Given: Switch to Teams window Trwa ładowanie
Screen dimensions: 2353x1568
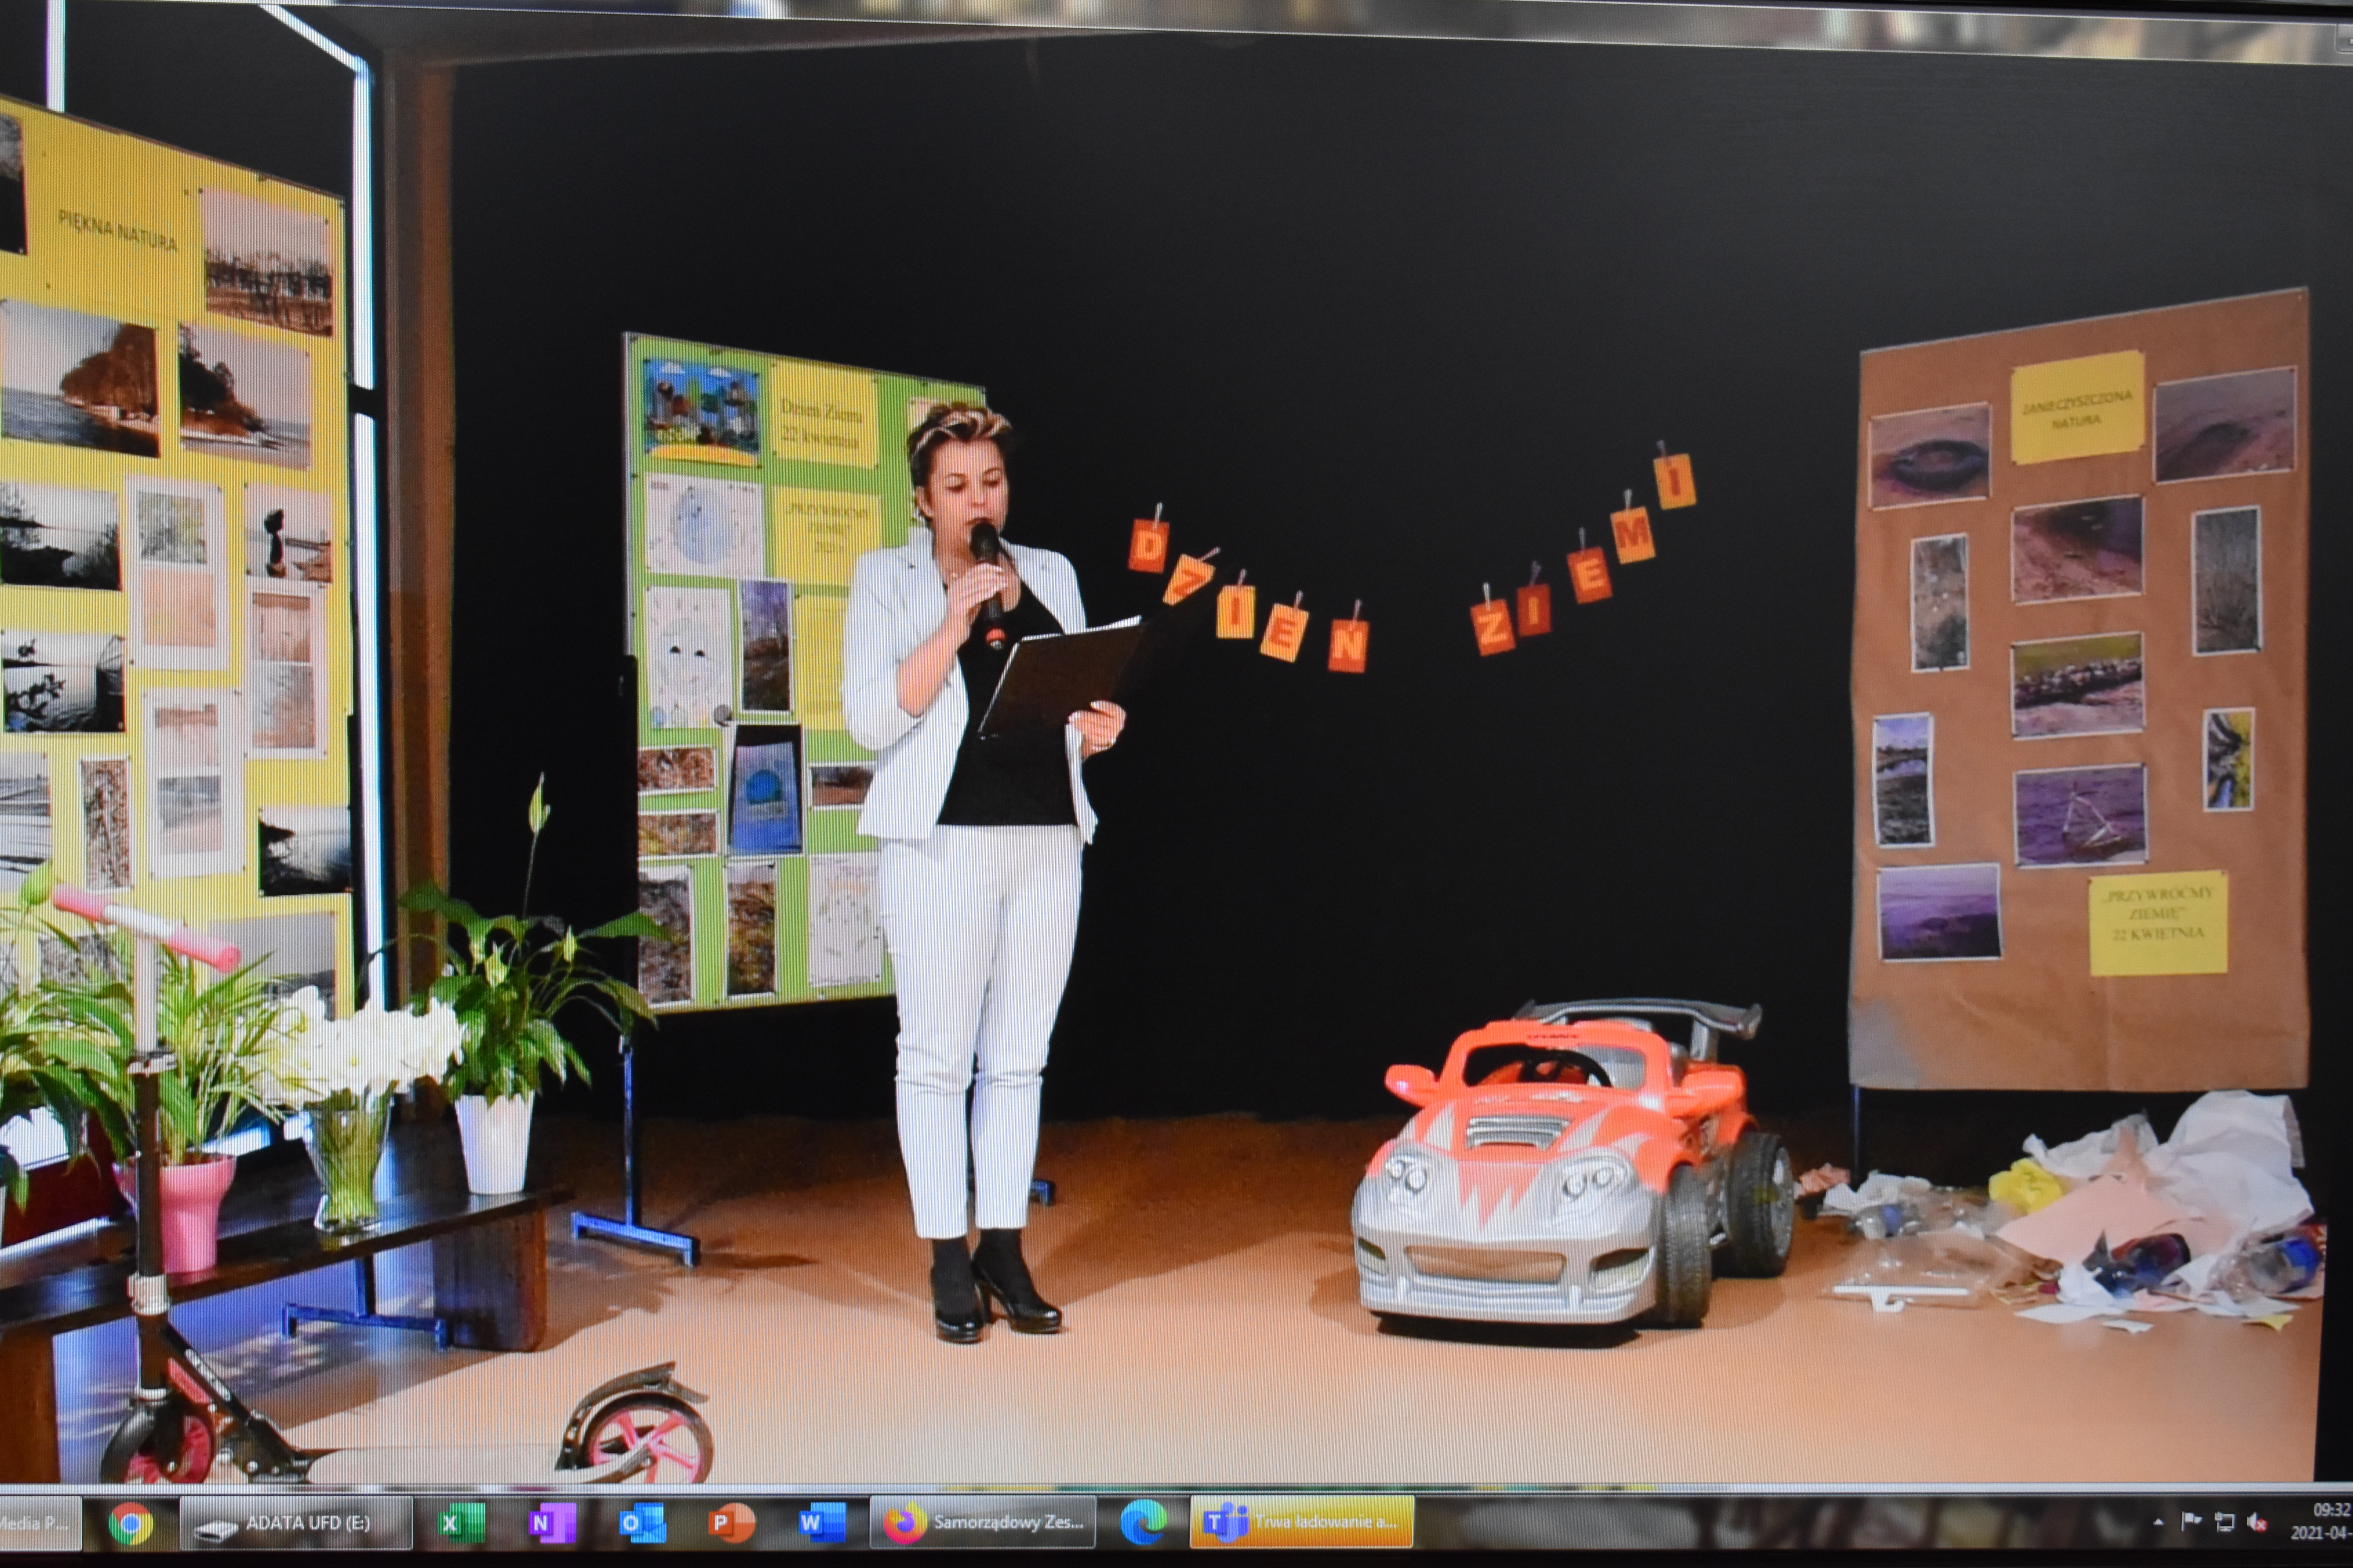Looking at the screenshot, I should click(x=1302, y=1522).
